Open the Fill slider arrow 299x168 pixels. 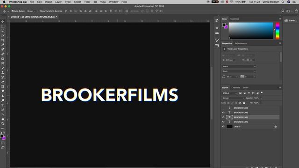(261, 103)
